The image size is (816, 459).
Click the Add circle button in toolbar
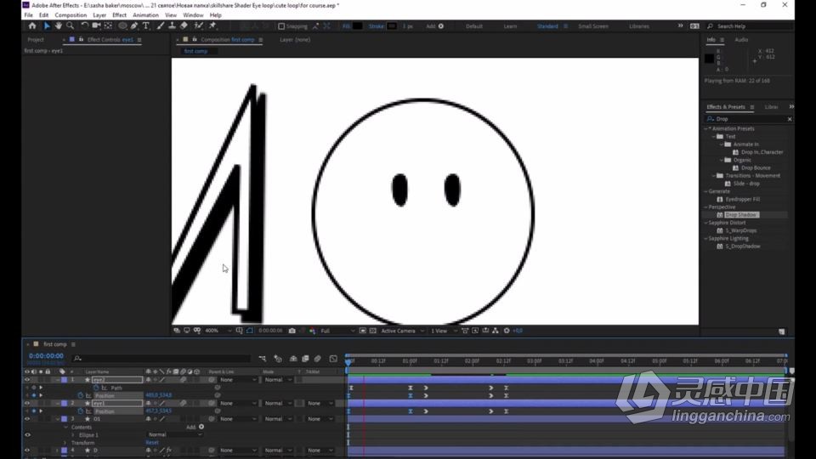coord(441,26)
